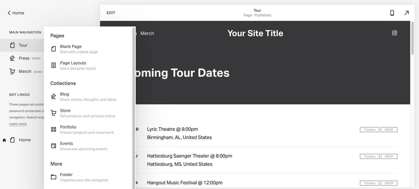
Task: Open the Learn more link
Action: click(x=18, y=124)
